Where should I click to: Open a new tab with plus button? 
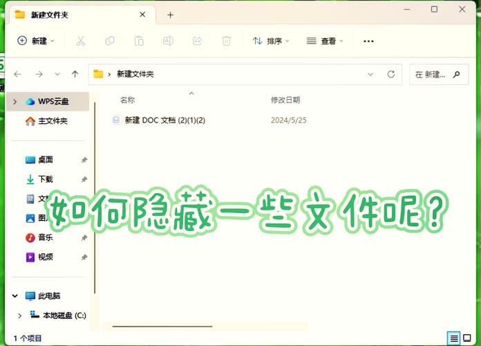[171, 15]
